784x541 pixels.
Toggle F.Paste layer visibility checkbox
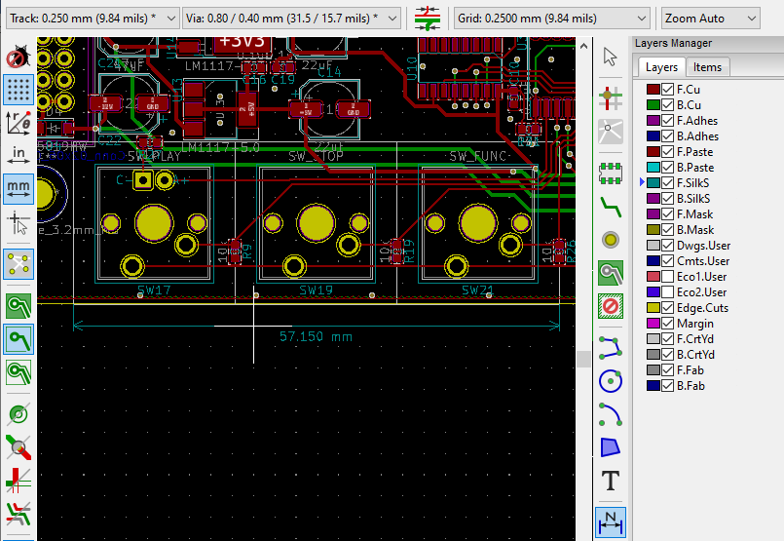pos(667,152)
